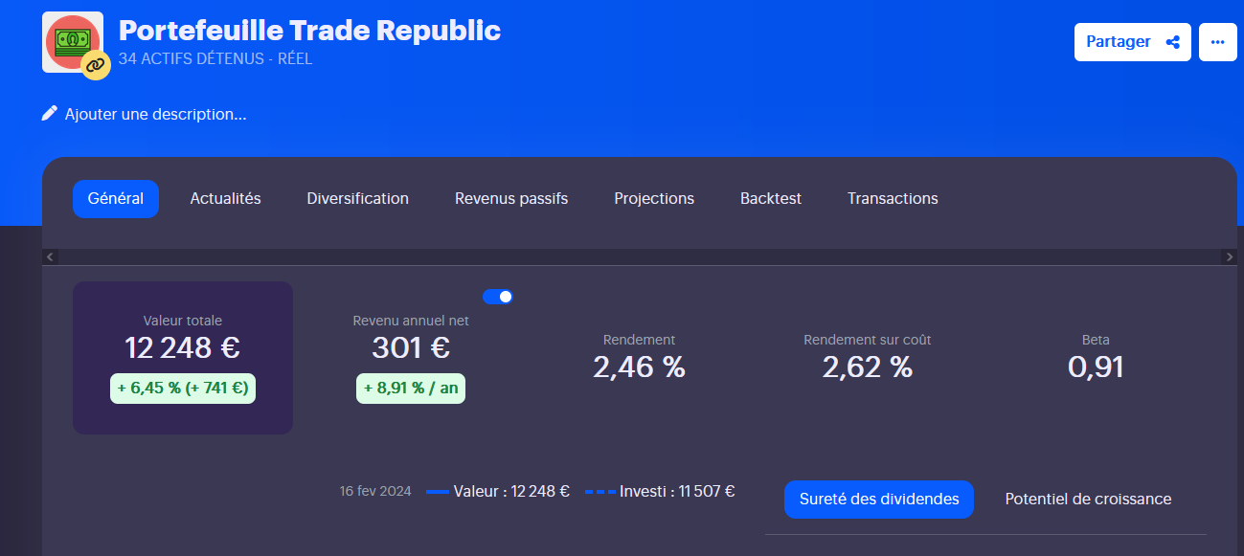
Task: Toggle the net annual income switch
Action: point(498,297)
